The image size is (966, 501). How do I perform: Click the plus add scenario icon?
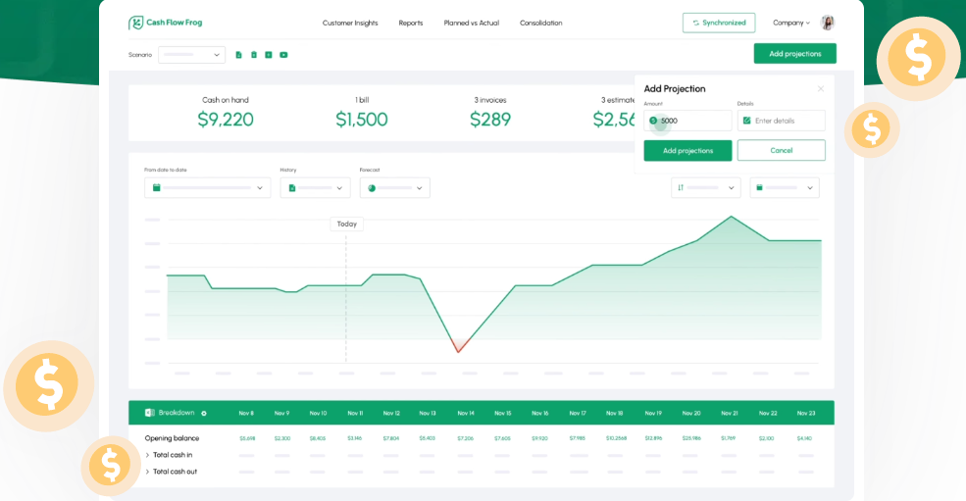tap(269, 55)
